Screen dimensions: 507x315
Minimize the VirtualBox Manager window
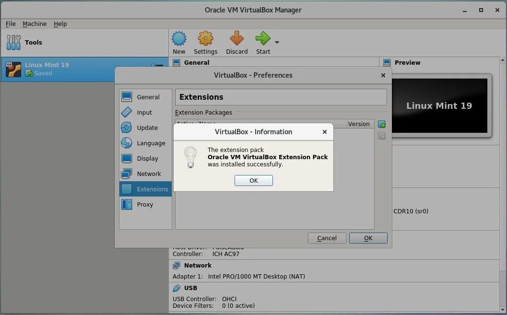point(465,11)
